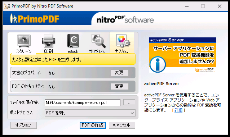Image resolution: width=230 pixels, height=137 pixels.
Task: Click the PrimoPDF logo in header
Action: (35, 19)
